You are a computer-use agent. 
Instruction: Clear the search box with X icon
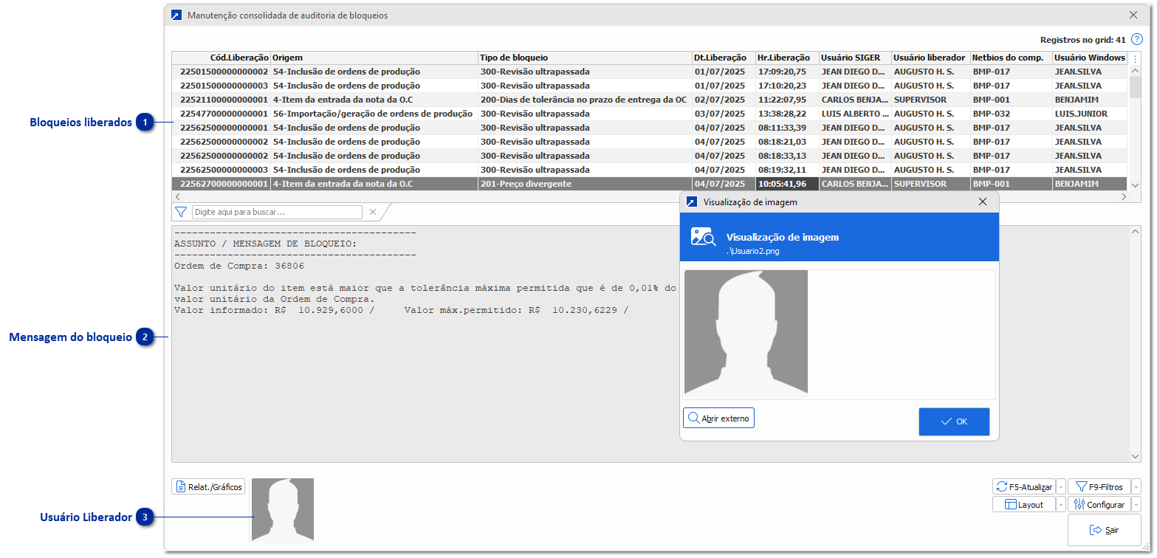373,213
